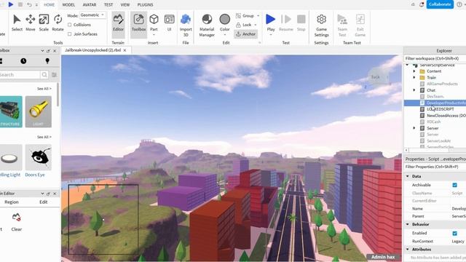
Task: Open toolbox search filter options
Action: tap(55, 74)
